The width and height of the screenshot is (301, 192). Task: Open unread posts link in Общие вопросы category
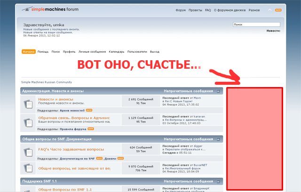(188, 139)
